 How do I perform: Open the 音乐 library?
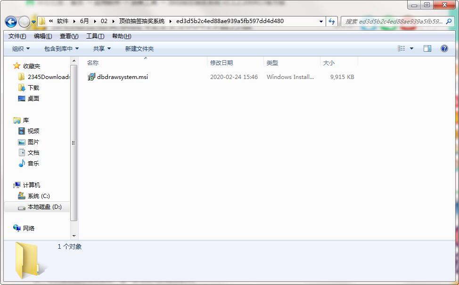pyautogui.click(x=33, y=164)
